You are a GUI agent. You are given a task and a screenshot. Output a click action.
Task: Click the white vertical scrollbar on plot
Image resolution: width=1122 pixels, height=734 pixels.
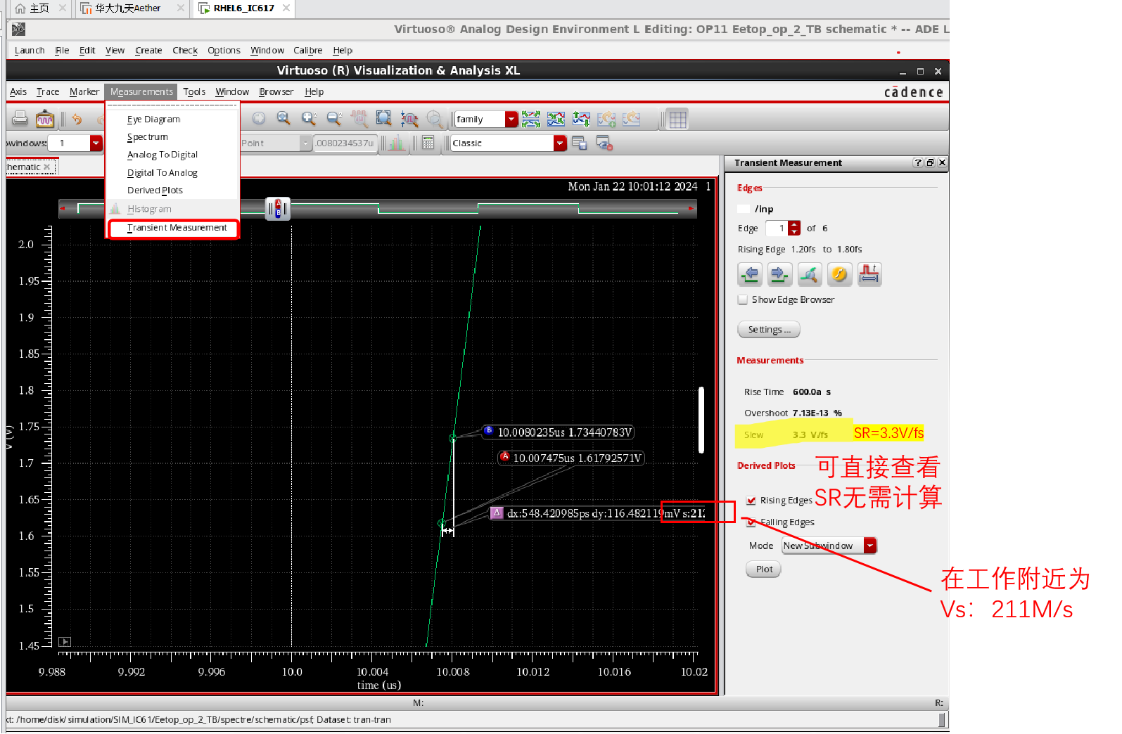click(x=701, y=420)
